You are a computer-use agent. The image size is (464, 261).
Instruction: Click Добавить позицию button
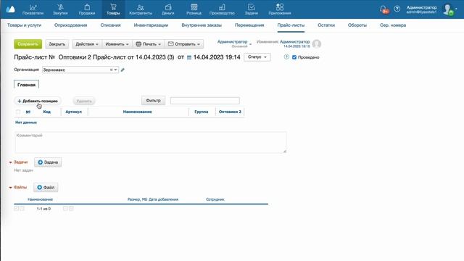coord(38,101)
